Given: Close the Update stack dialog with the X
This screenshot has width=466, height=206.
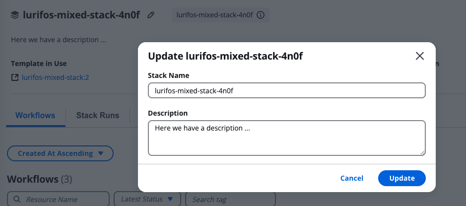Looking at the screenshot, I should [420, 56].
